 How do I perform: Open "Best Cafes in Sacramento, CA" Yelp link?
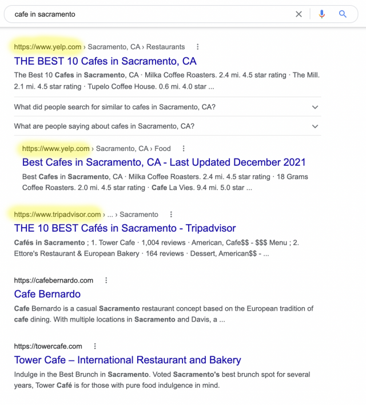click(164, 162)
